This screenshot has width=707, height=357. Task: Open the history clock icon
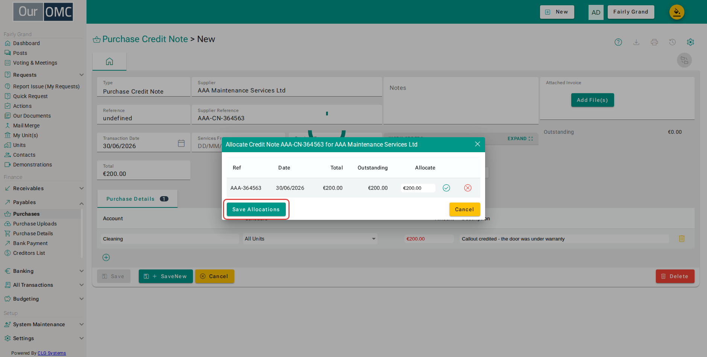tap(672, 42)
